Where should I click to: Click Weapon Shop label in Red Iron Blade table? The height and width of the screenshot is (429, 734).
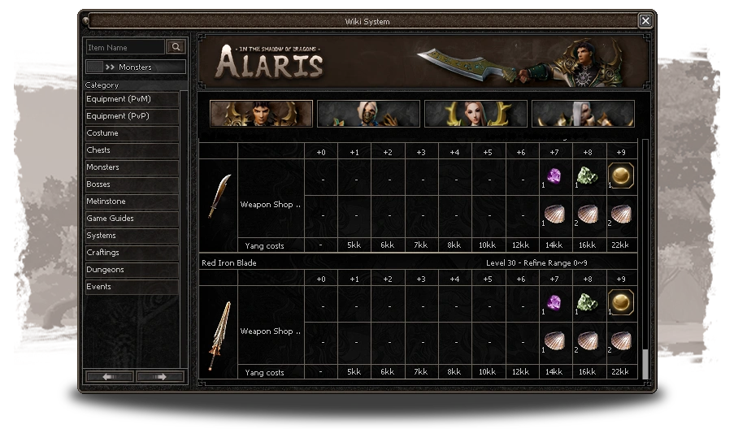coord(271,331)
